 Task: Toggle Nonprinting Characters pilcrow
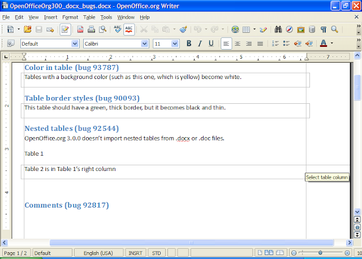point(324,29)
